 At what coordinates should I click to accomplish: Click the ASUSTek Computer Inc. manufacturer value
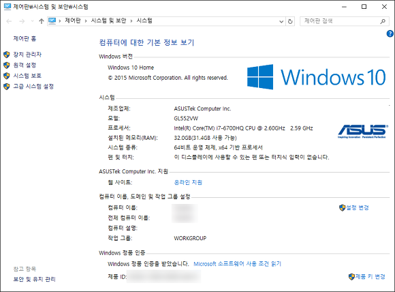click(202, 108)
